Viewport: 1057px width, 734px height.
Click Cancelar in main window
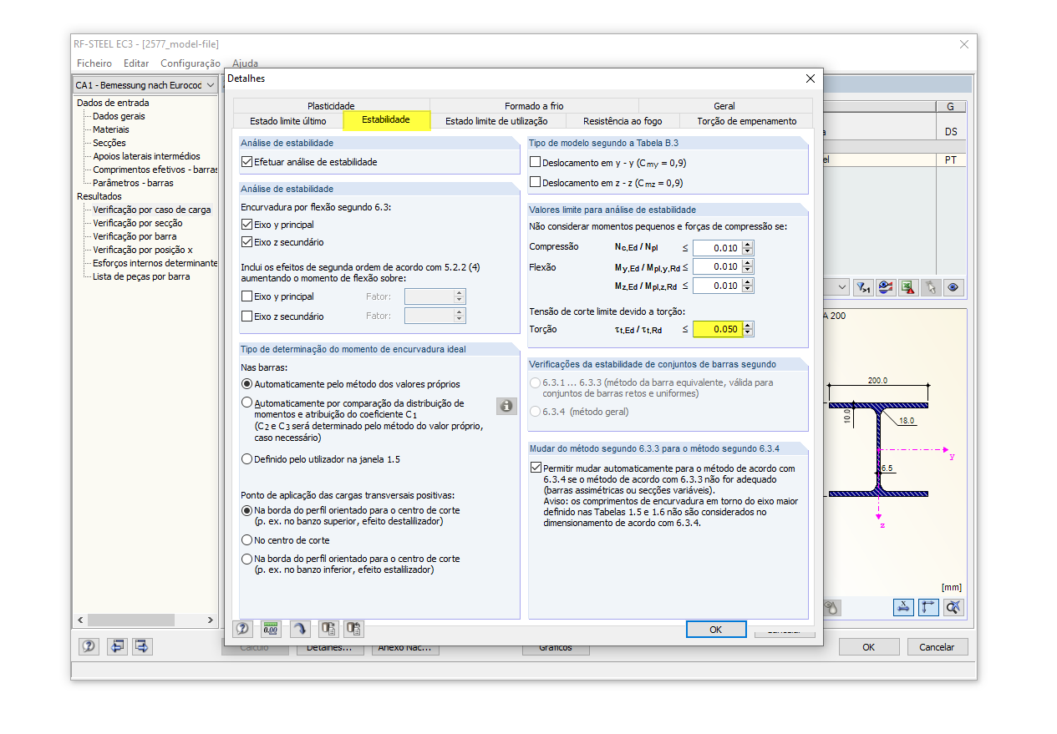click(937, 647)
